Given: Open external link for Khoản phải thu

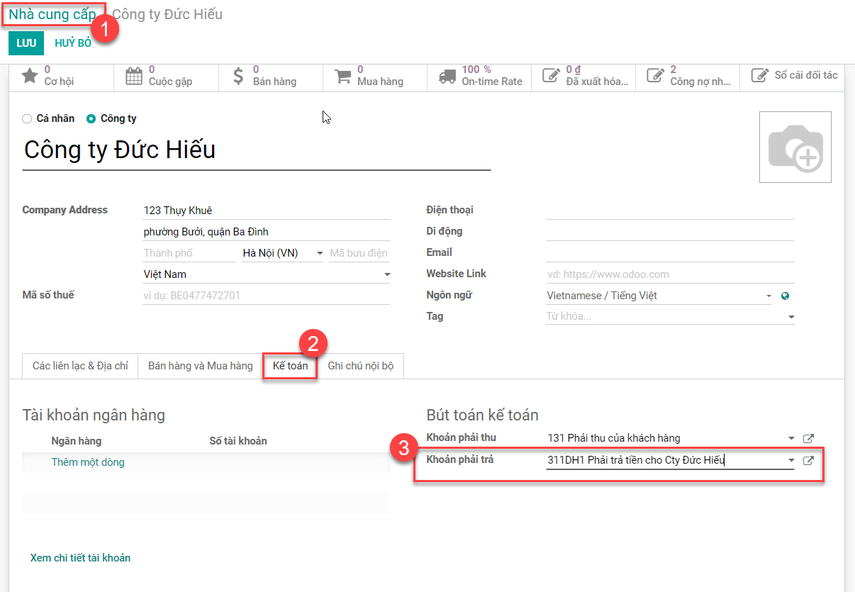Looking at the screenshot, I should [807, 439].
